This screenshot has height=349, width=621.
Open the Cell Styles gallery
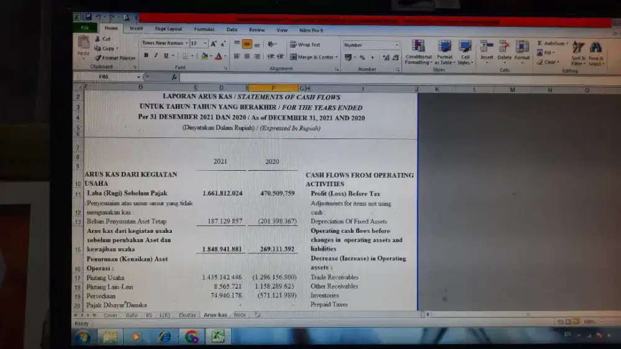465,52
